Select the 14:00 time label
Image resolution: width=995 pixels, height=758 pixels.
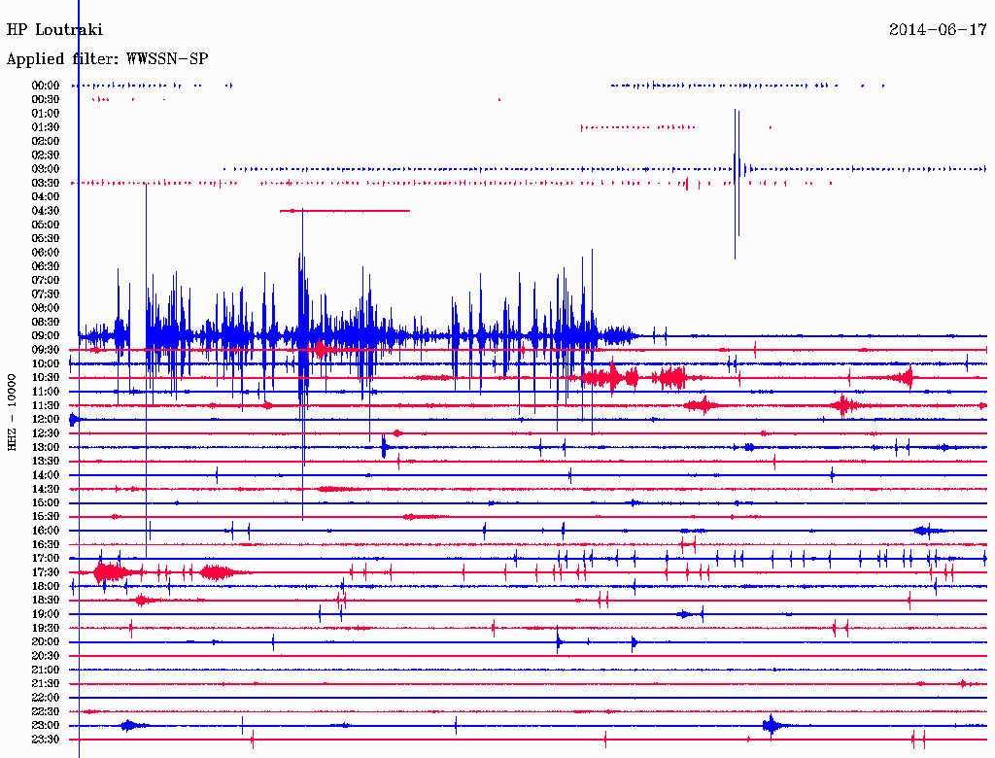[x=46, y=475]
